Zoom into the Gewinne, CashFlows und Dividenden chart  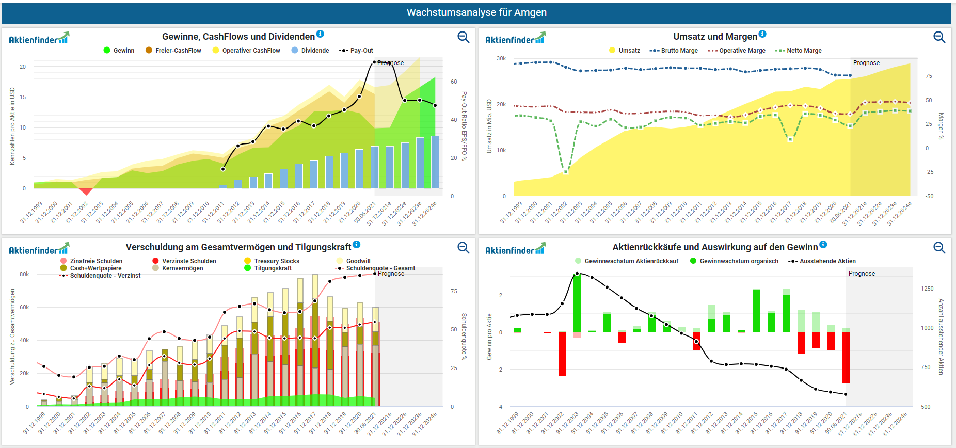463,37
